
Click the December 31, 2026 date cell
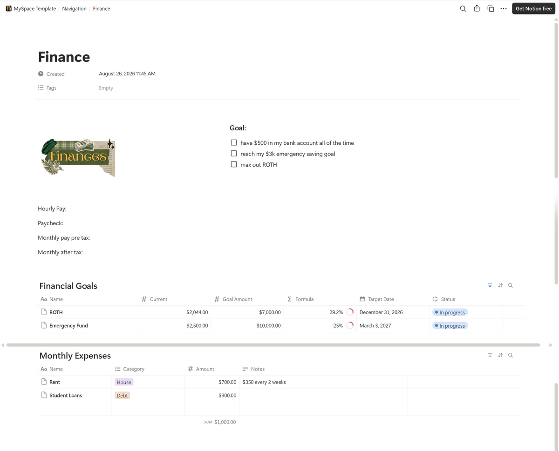[393, 312]
